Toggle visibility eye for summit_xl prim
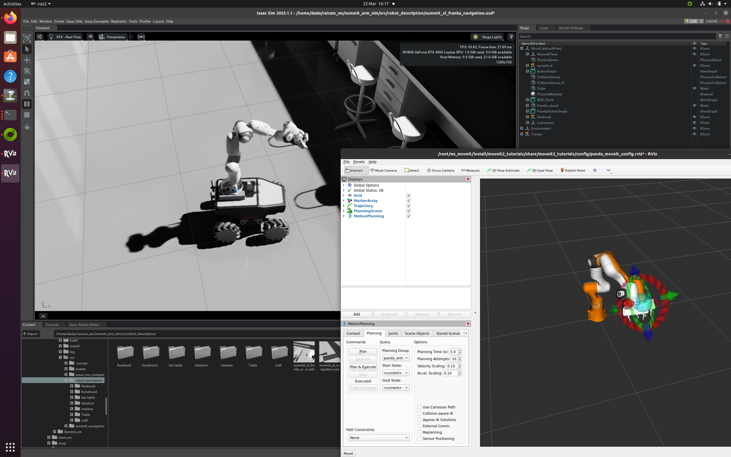Image resolution: width=731 pixels, height=457 pixels. [694, 66]
